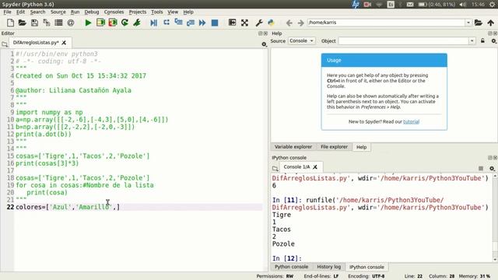Viewport: 498px width, 280px height.
Task: Open the Projects menu
Action: [x=138, y=12]
